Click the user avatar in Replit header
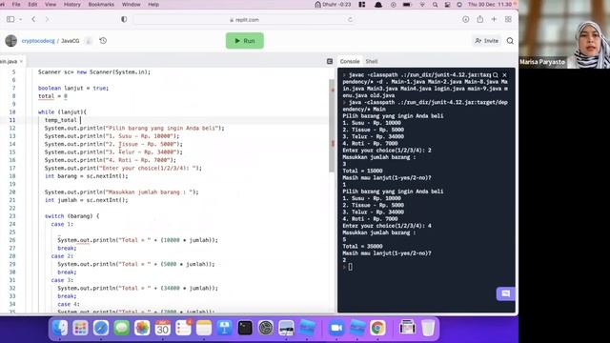The image size is (610, 343). point(10,40)
